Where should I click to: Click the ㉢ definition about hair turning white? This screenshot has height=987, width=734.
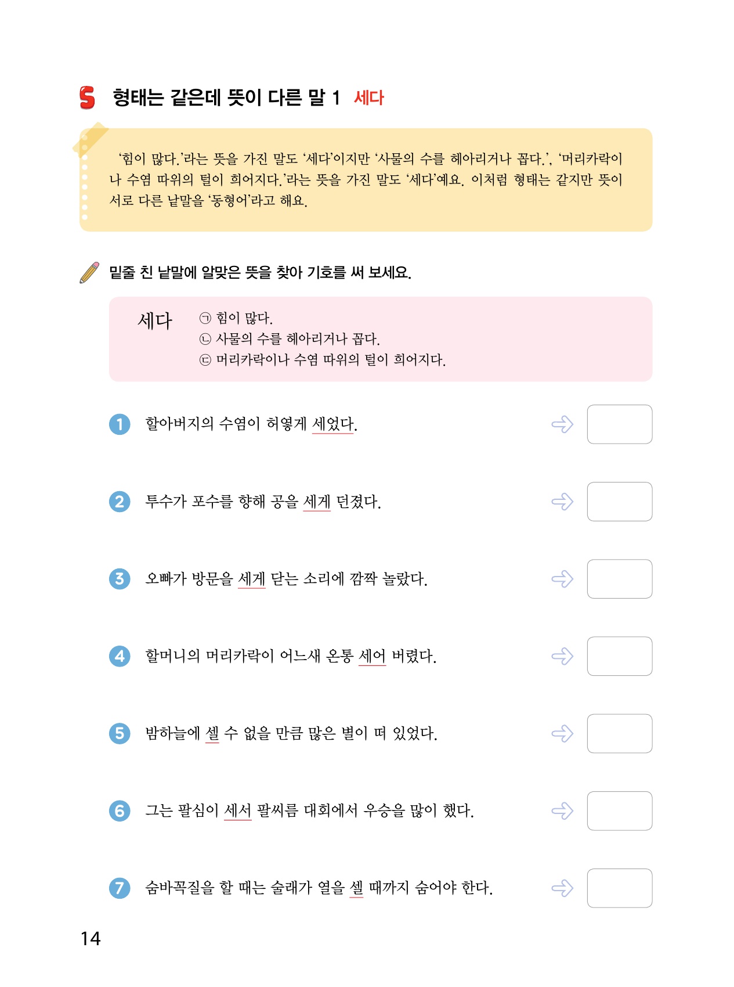tap(323, 360)
